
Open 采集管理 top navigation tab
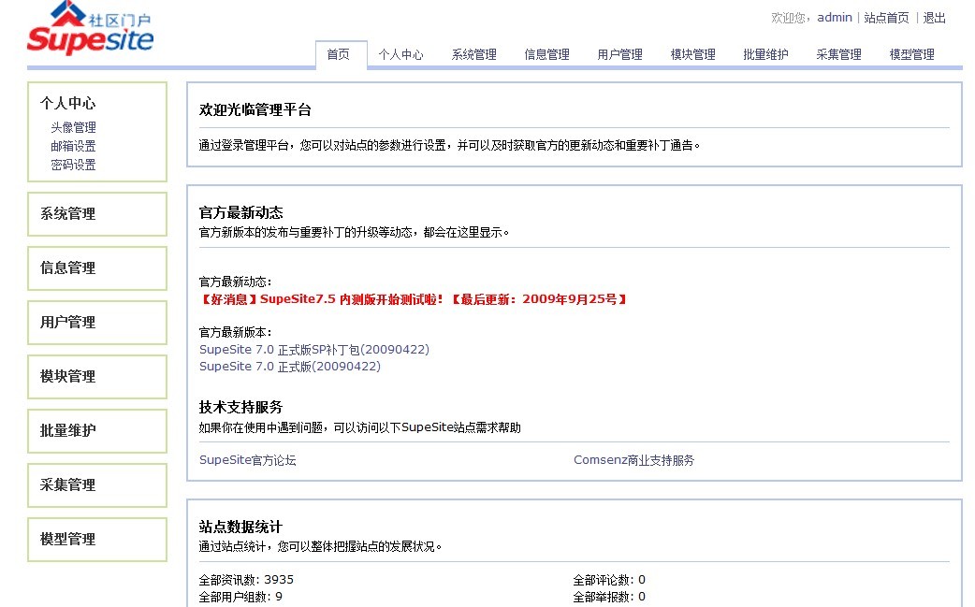[838, 54]
